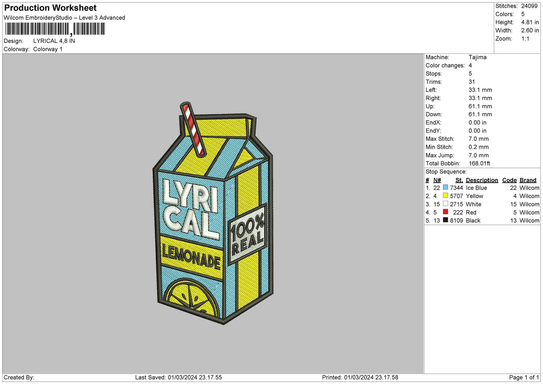Click the 'Created By:' footer label
Image resolution: width=543 pixels, height=384 pixels.
pos(19,377)
